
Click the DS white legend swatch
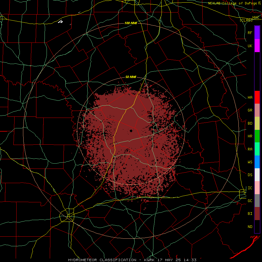[257, 175]
